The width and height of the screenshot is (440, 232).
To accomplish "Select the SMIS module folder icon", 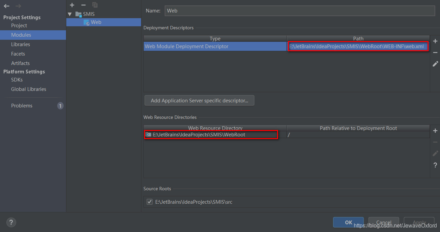I will [78, 14].
